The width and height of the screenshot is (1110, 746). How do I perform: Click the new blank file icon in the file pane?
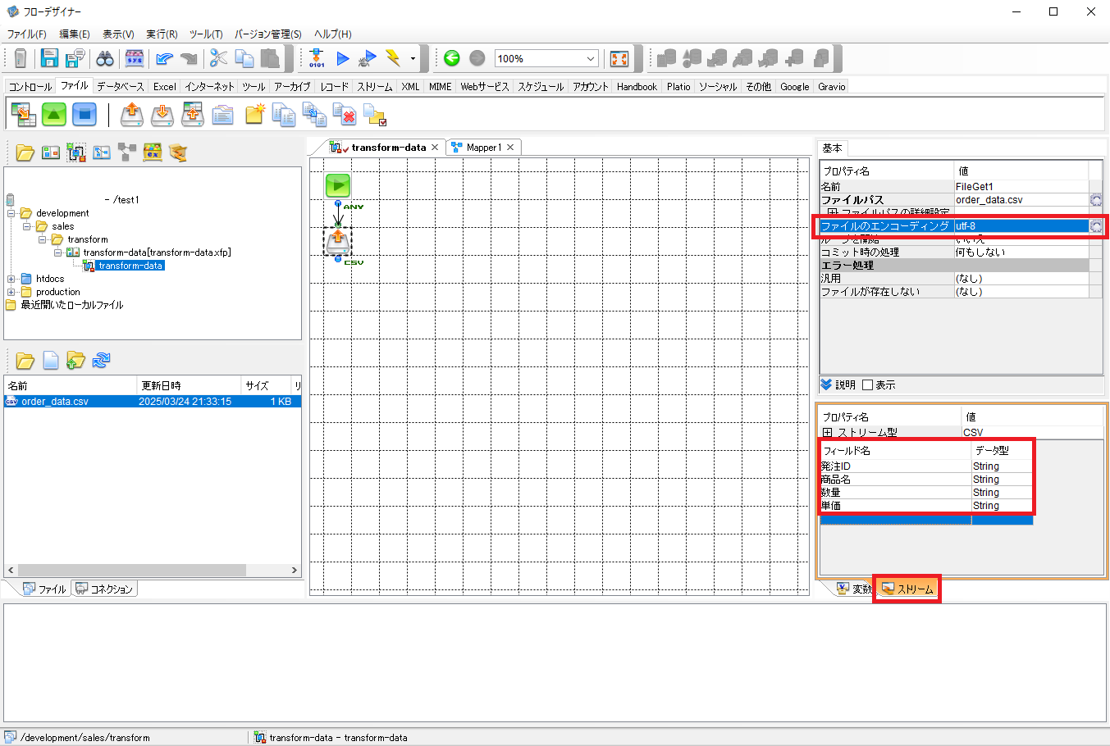[x=51, y=360]
